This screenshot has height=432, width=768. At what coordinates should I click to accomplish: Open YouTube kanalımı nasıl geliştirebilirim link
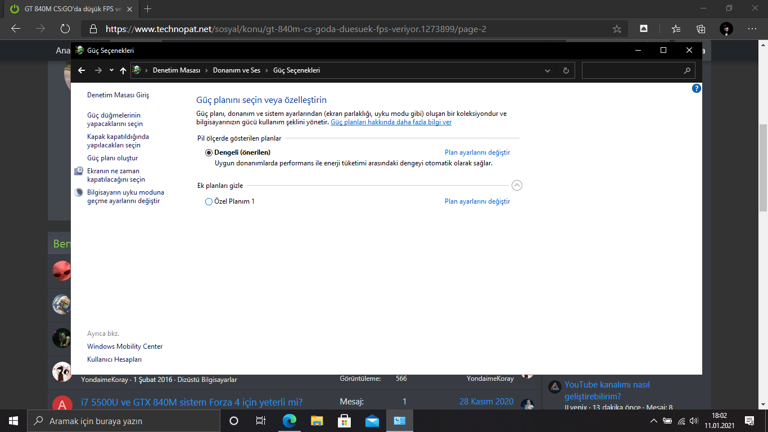pos(607,390)
